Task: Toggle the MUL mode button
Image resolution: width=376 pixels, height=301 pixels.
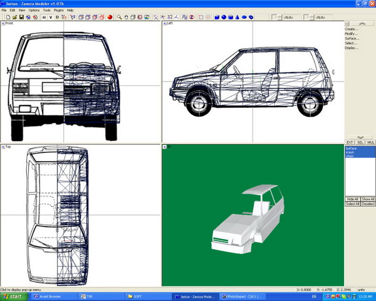Action: (x=370, y=142)
